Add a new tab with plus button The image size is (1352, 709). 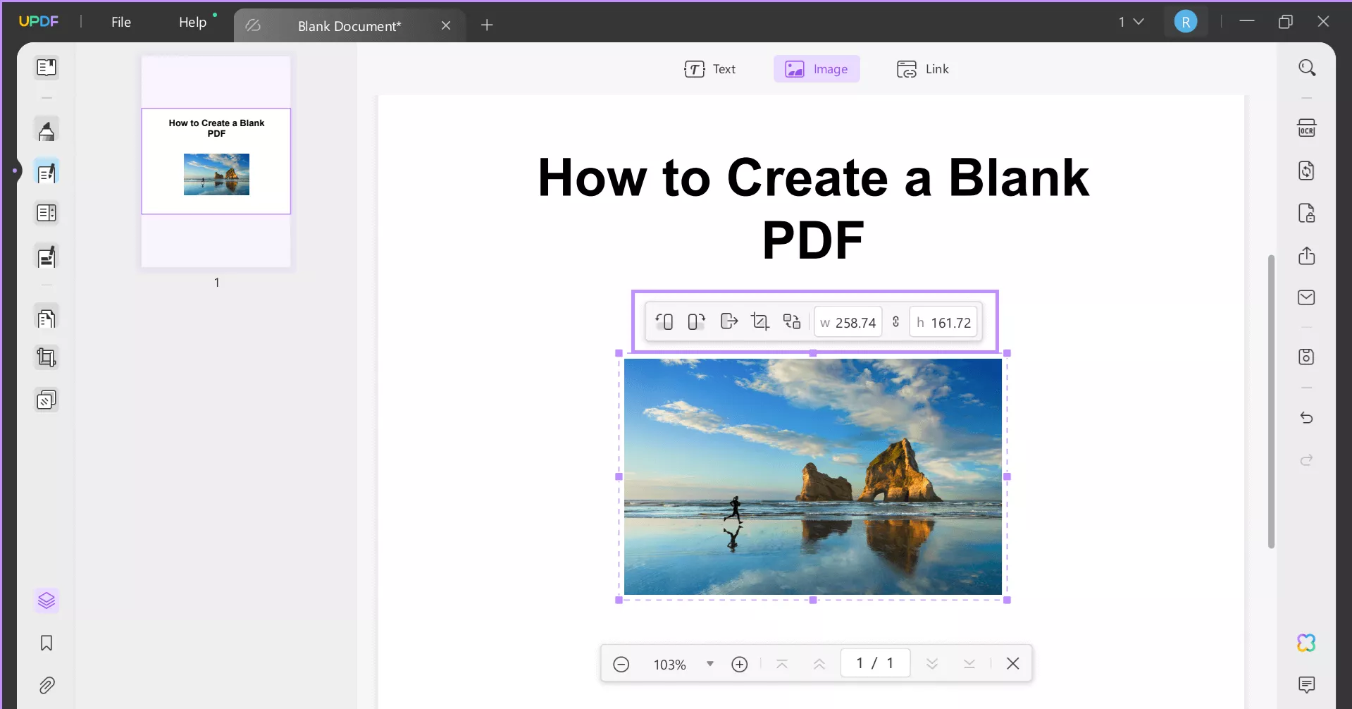pyautogui.click(x=487, y=25)
